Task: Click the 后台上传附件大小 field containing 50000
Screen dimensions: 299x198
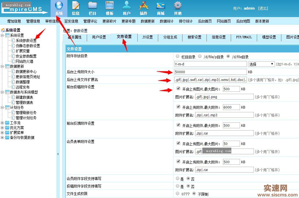Action: (211, 72)
